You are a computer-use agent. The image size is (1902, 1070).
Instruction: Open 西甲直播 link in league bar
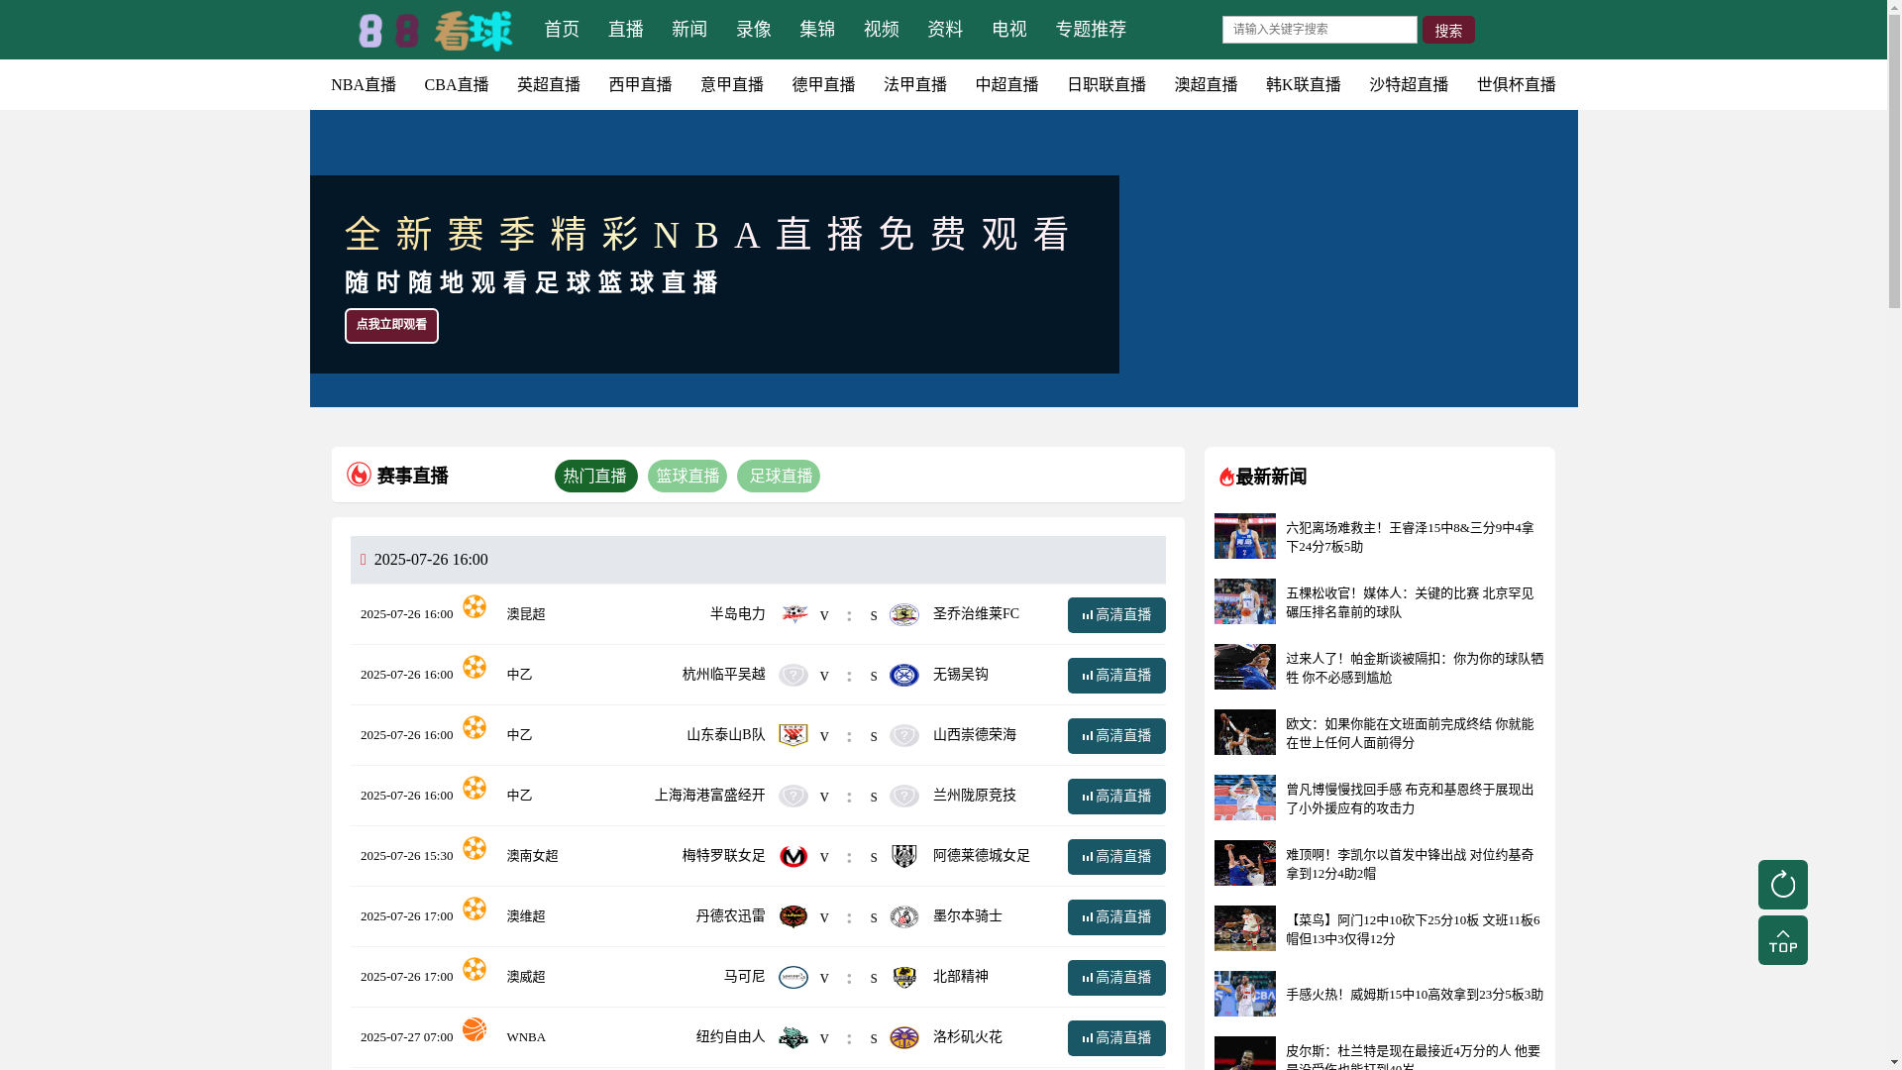click(640, 85)
